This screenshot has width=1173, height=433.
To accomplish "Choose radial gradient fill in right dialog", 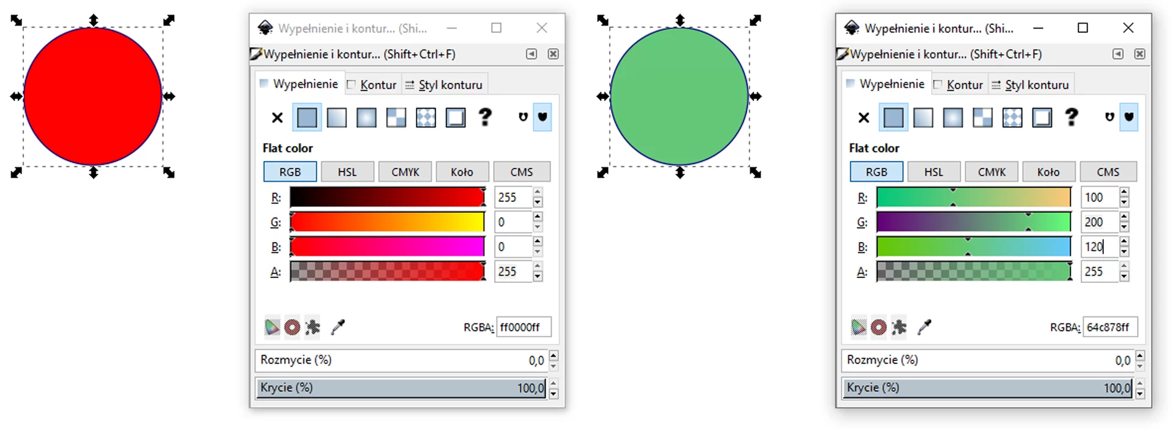I will coord(952,118).
